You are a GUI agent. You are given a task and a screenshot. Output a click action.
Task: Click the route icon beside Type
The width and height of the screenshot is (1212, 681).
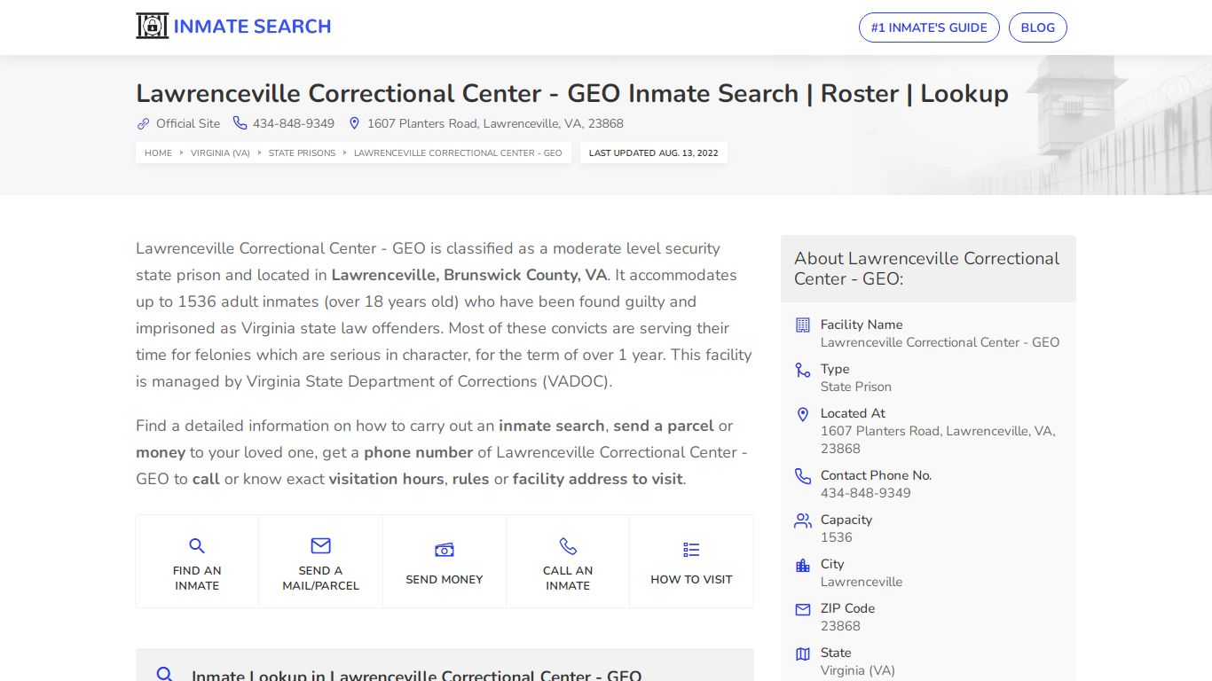tap(803, 370)
